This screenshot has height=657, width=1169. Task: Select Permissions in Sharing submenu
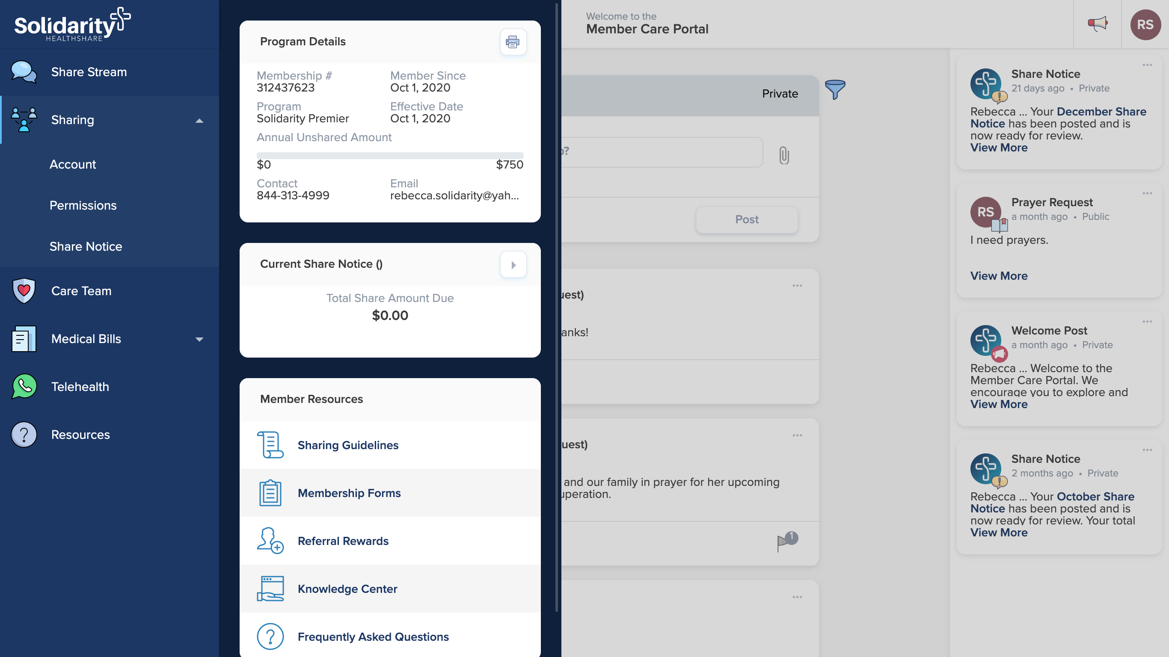point(83,205)
